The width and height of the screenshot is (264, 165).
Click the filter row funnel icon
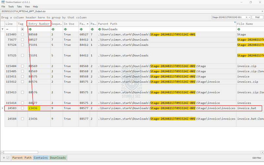click(x=3, y=29)
